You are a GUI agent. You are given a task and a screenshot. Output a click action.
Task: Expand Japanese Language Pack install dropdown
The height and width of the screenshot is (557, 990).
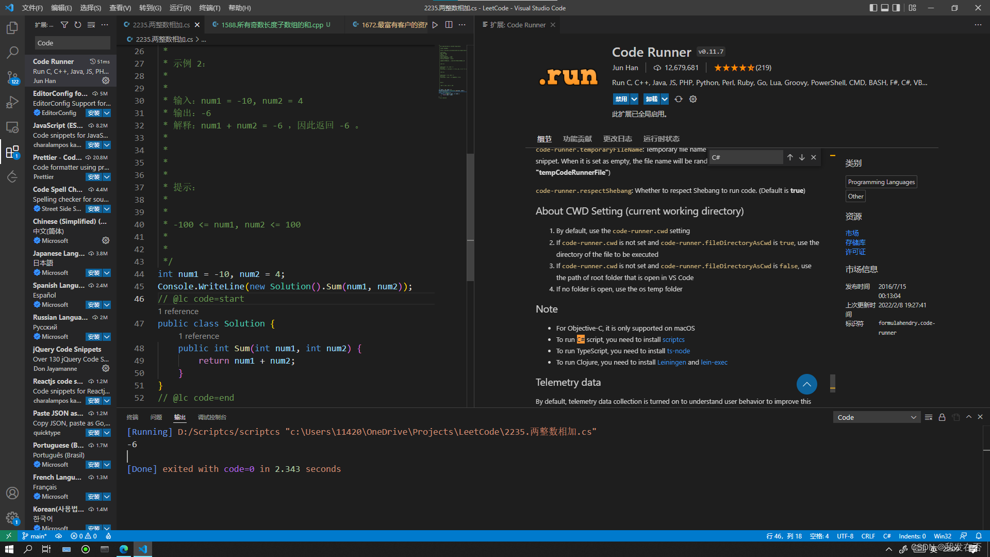click(107, 273)
